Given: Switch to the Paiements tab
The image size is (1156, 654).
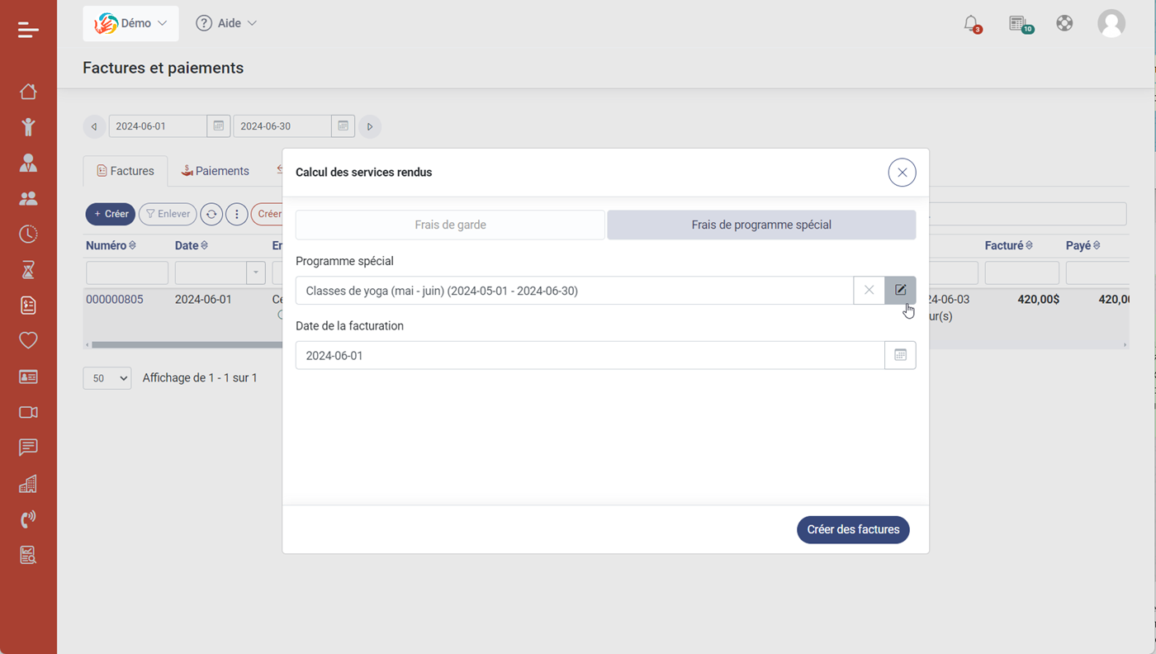Looking at the screenshot, I should pyautogui.click(x=215, y=171).
